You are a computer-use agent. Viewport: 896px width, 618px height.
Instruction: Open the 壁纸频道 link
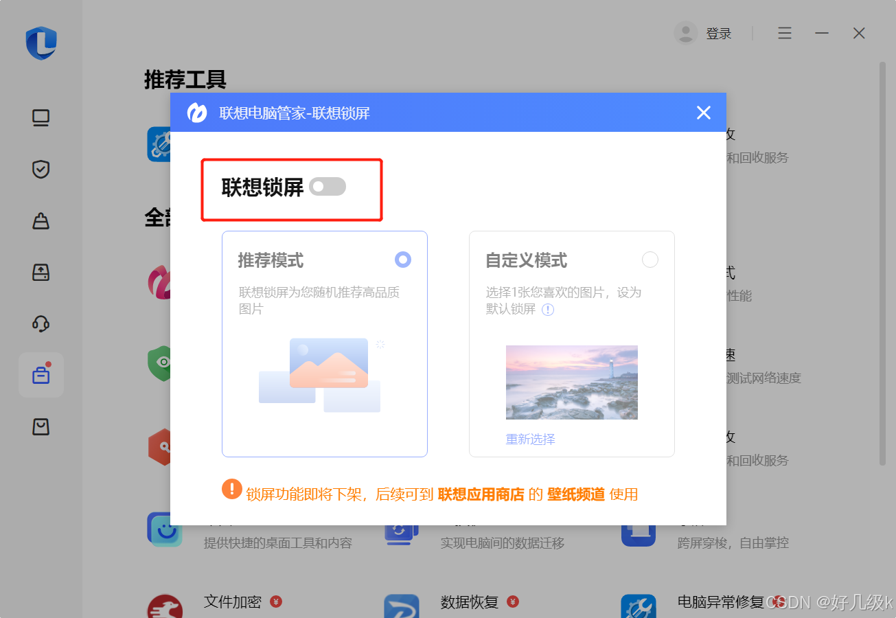click(576, 494)
